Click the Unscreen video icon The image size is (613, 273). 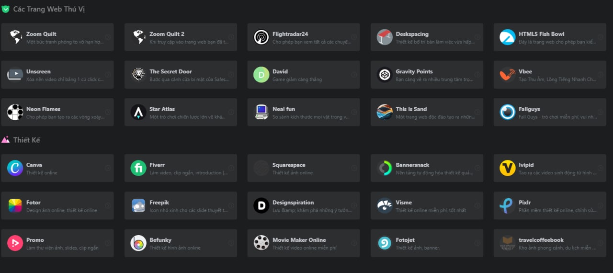click(15, 75)
